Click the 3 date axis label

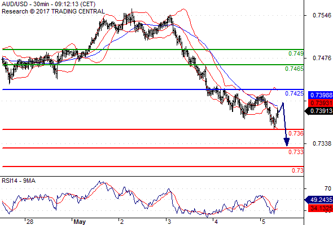tap(169, 222)
